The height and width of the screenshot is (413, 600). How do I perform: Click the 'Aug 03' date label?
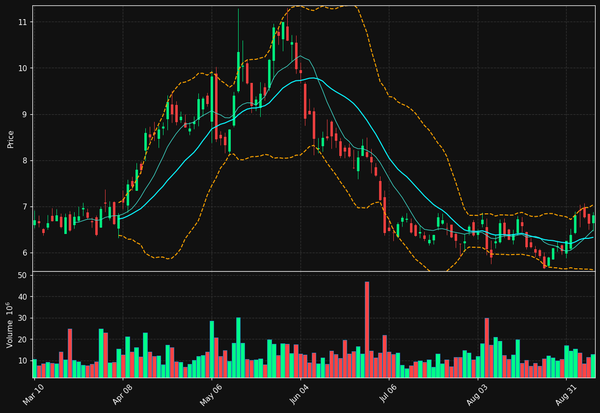[477, 394]
